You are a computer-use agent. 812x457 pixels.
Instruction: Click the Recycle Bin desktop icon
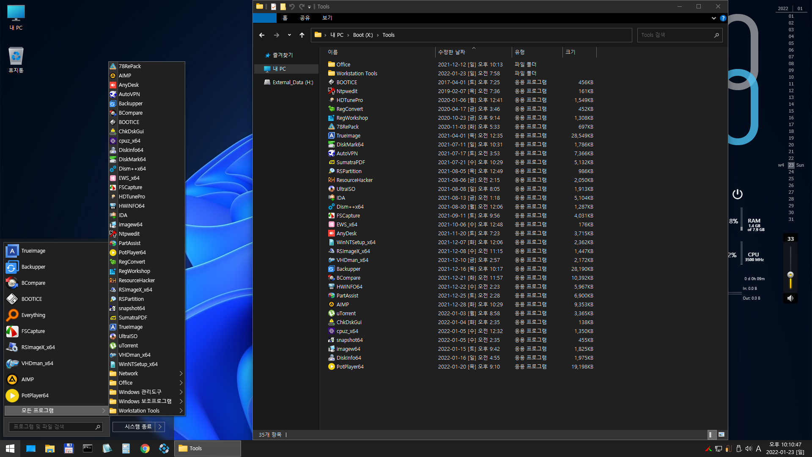pos(16,60)
